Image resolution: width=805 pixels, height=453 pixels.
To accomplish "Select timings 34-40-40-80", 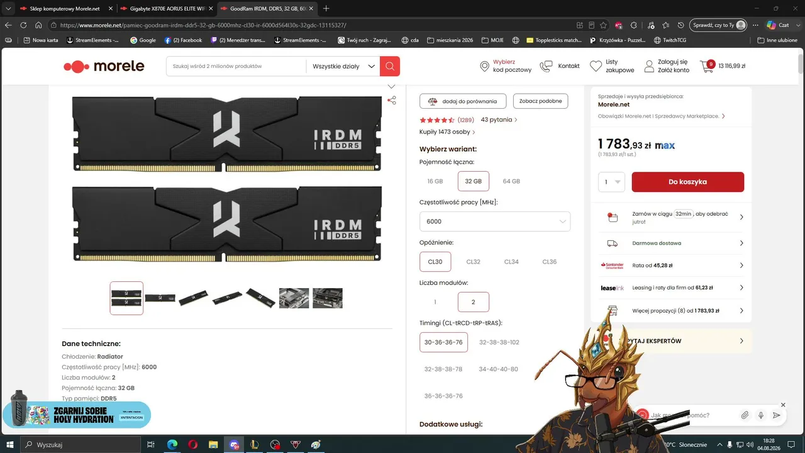I will pos(498,369).
